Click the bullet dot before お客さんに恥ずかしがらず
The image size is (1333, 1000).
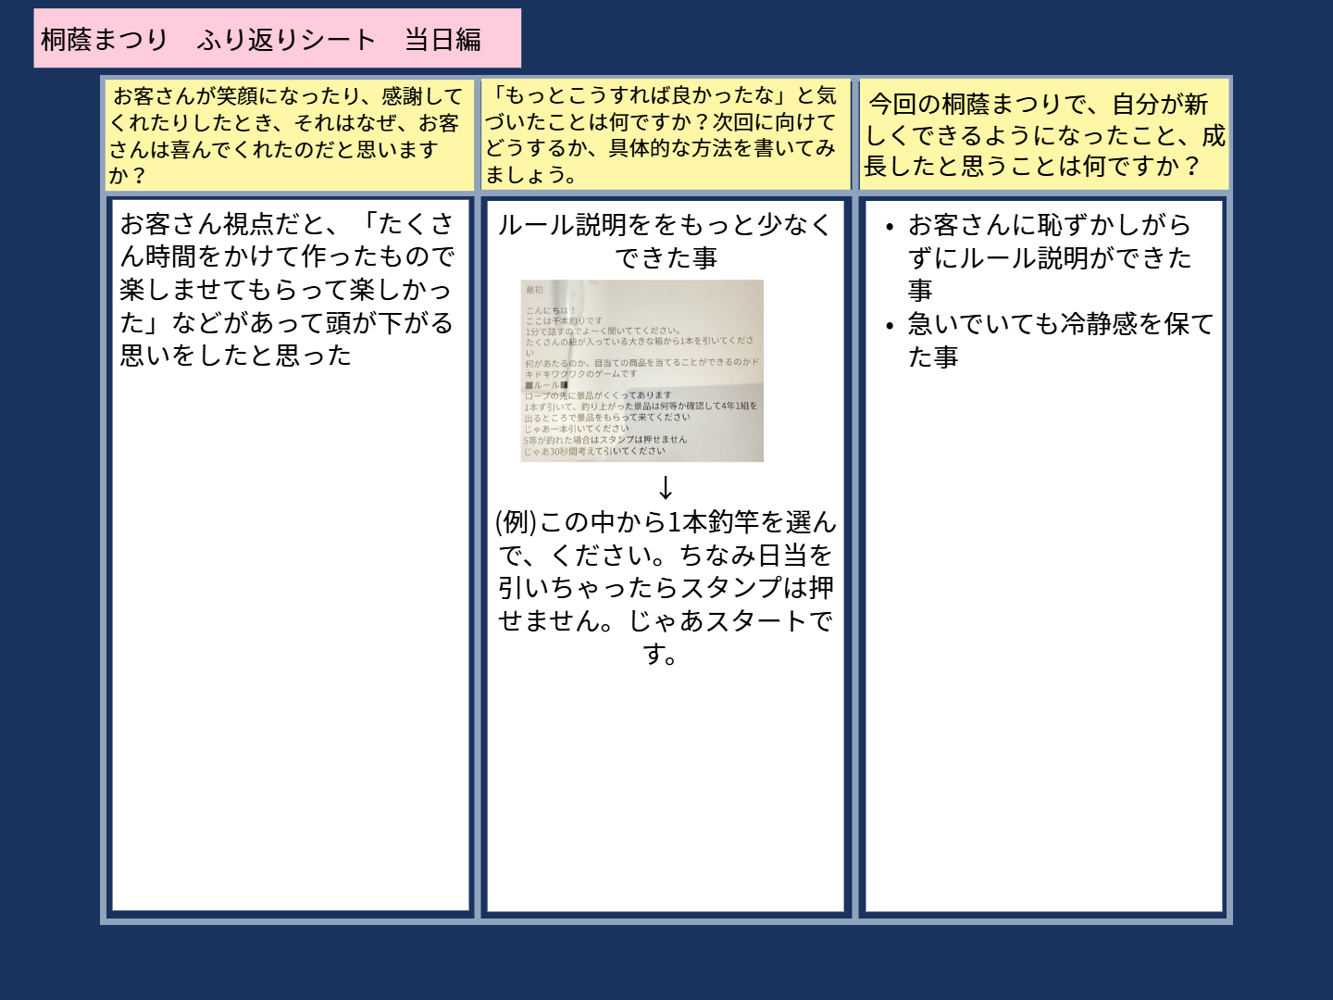pyautogui.click(x=890, y=227)
